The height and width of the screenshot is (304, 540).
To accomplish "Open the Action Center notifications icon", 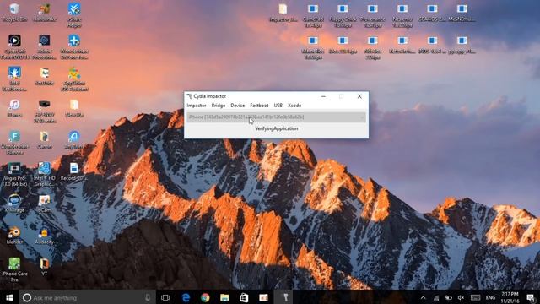I will point(531,297).
